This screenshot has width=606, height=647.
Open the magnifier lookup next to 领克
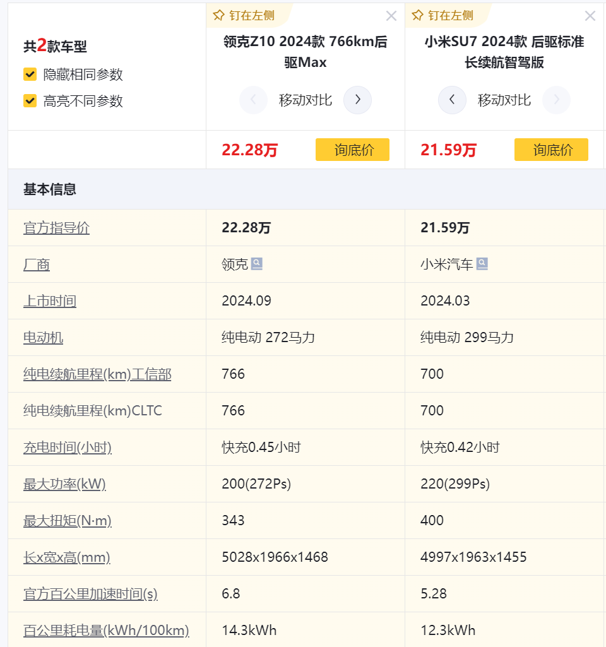pyautogui.click(x=256, y=263)
